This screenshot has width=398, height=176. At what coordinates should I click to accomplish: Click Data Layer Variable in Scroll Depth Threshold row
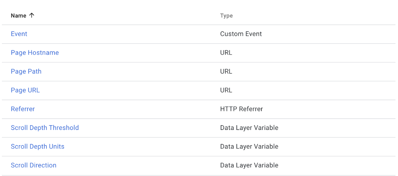[x=249, y=128]
